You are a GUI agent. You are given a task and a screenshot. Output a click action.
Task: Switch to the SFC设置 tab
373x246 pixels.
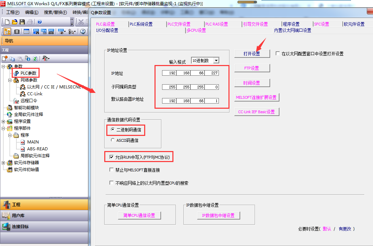click(321, 24)
